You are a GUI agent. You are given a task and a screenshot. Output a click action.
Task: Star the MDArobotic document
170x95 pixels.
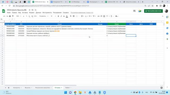[29, 10]
